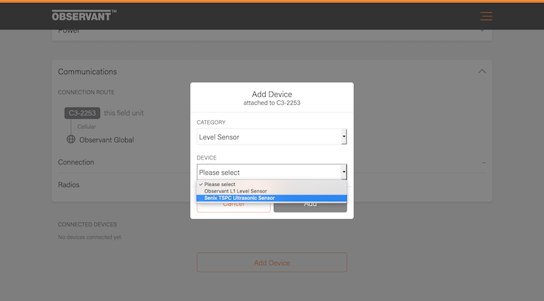This screenshot has height=301, width=544.
Task: Click the Category dropdown arrow
Action: 343,136
